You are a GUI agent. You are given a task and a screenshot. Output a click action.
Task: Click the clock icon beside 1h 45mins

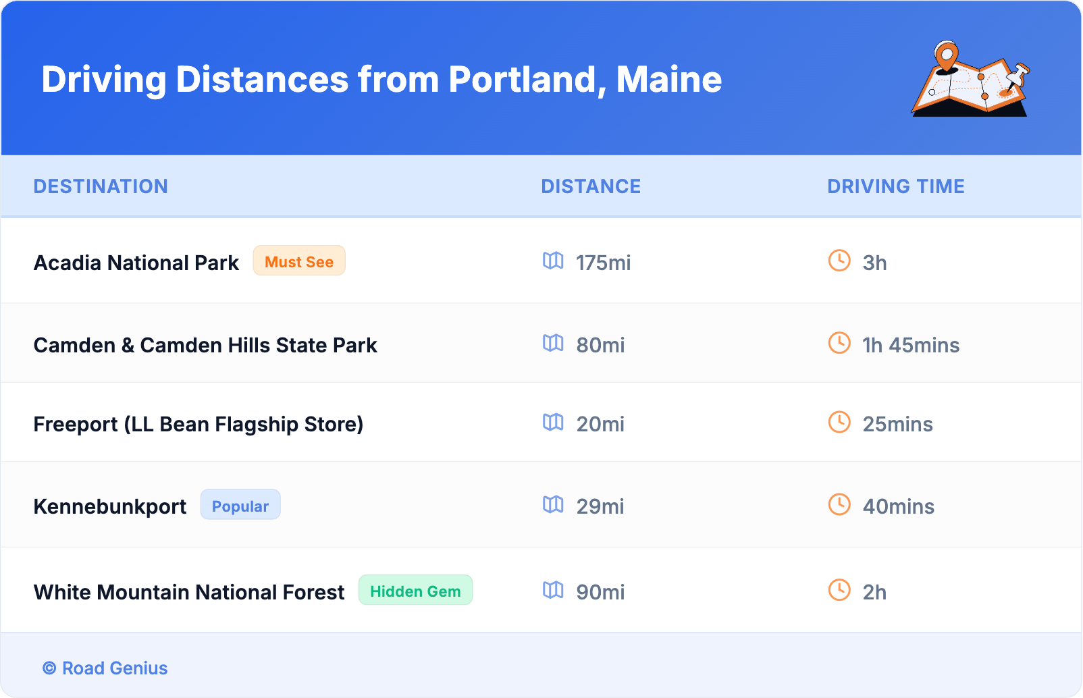(x=839, y=343)
